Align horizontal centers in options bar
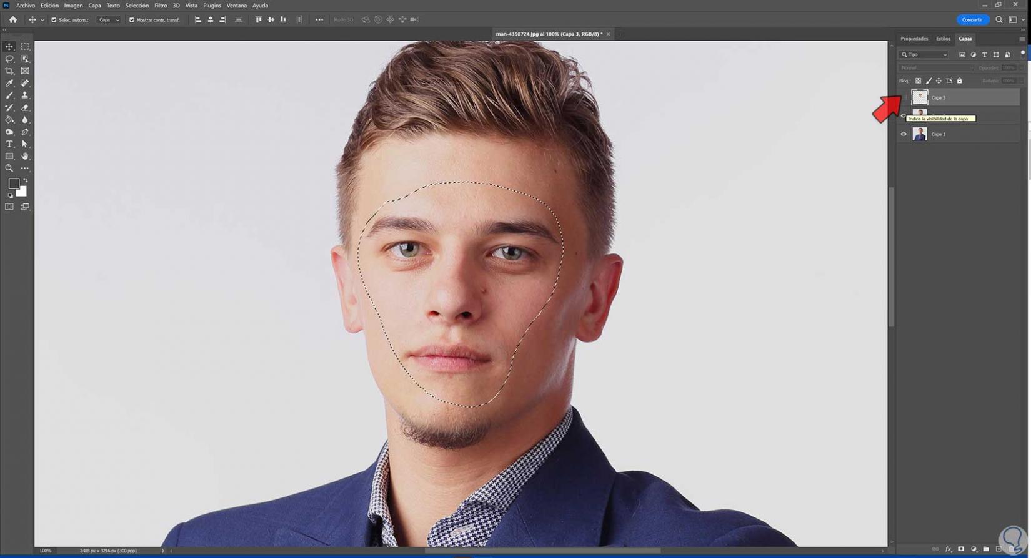Viewport: 1031px width, 558px height. coord(211,20)
